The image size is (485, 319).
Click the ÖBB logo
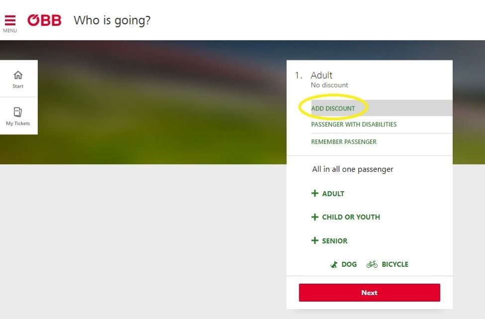tap(44, 20)
